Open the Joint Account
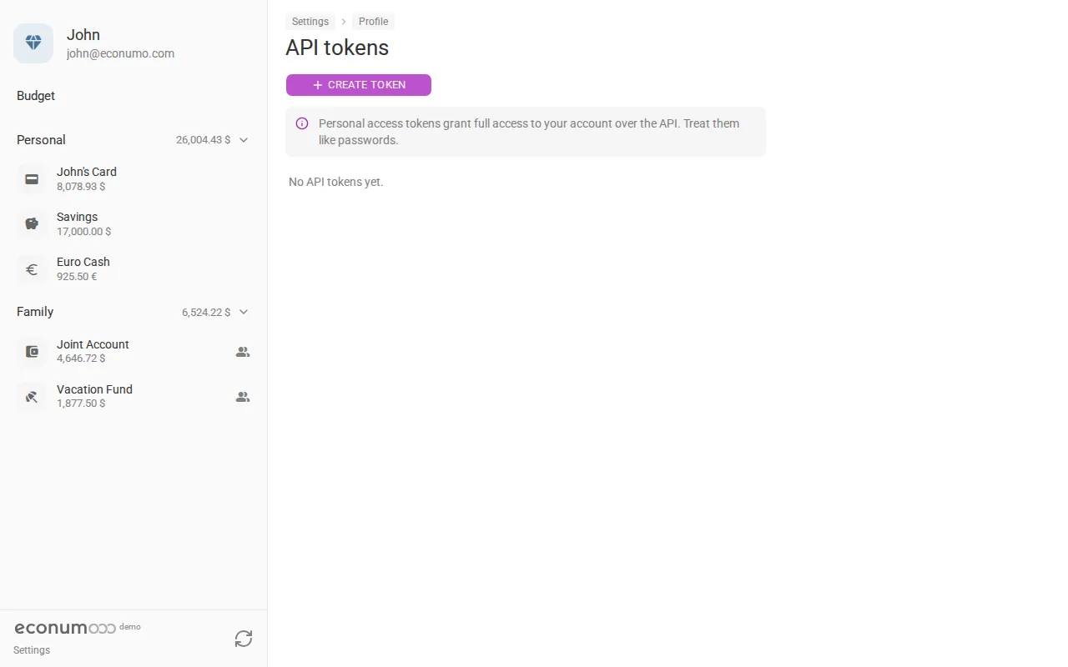Image resolution: width=1068 pixels, height=667 pixels. click(133, 351)
